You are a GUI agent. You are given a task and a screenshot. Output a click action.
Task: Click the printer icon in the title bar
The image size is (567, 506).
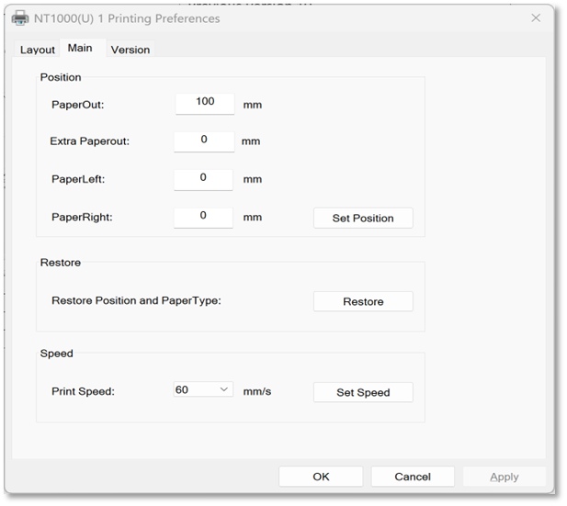tap(19, 17)
